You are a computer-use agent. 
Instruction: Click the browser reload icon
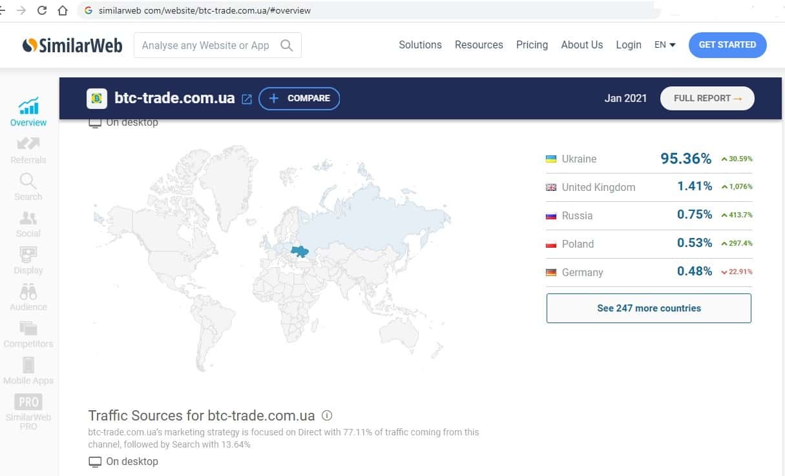pos(42,10)
